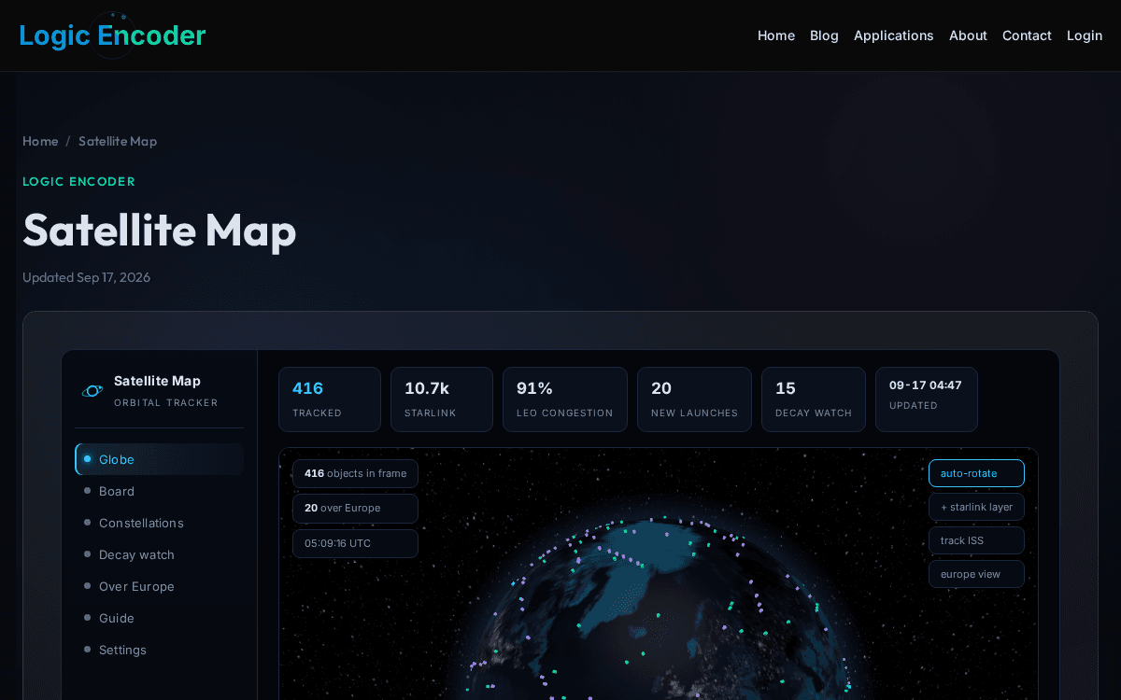Click the Satellite Map sidebar title

point(157,381)
